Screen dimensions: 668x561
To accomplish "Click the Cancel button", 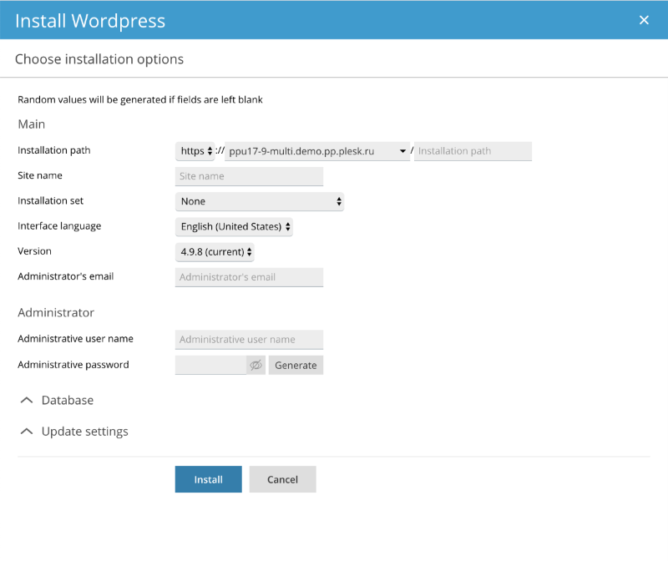I will pyautogui.click(x=282, y=479).
